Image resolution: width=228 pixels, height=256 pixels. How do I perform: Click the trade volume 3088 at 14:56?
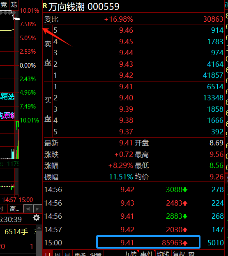pos(174,190)
